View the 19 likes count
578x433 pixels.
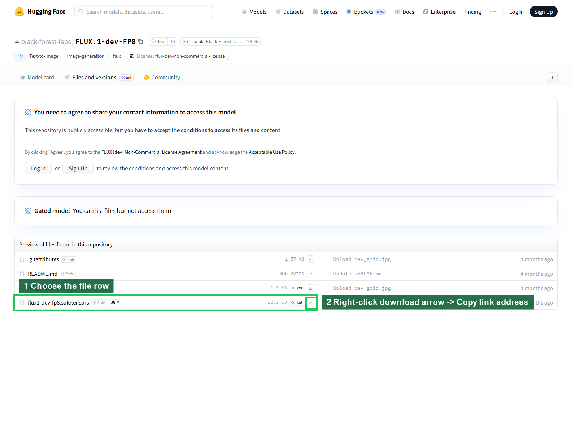[172, 42]
